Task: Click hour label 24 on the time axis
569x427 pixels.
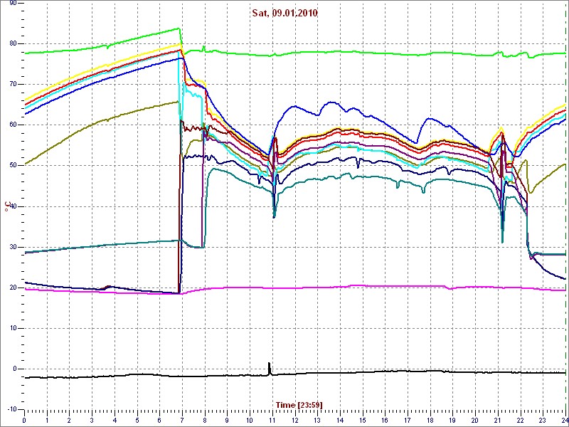Action: (x=564, y=421)
